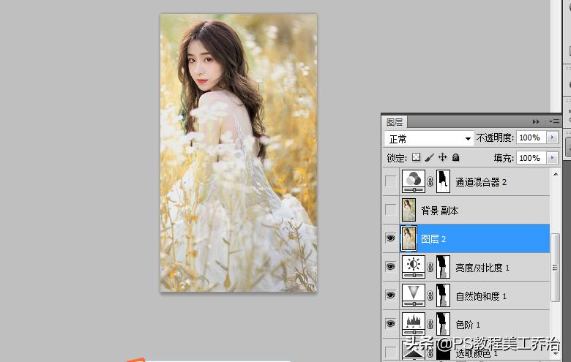
Task: Click the lock transparent pixels icon
Action: (417, 158)
